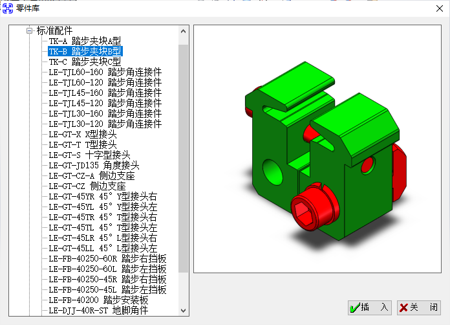Choose LE-GT-45YR 45° Y型接头右

point(102,196)
